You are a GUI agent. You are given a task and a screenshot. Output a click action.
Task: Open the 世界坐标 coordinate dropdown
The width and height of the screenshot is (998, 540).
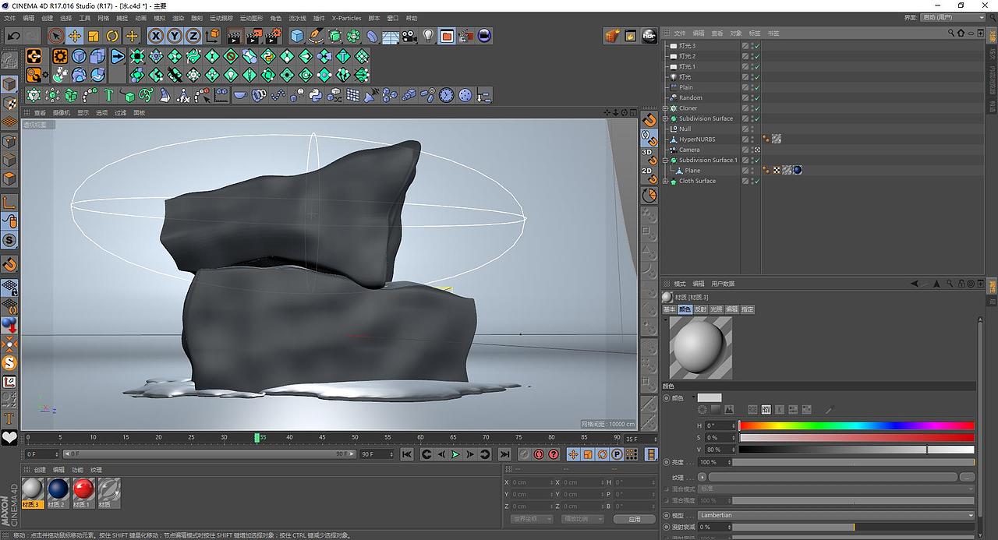pyautogui.click(x=532, y=519)
